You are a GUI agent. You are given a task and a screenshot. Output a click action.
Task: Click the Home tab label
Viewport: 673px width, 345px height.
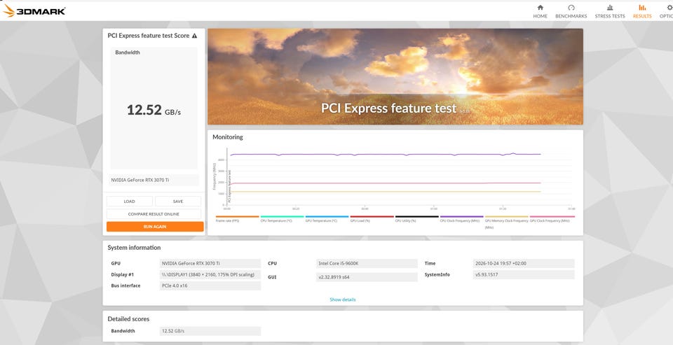(x=540, y=16)
